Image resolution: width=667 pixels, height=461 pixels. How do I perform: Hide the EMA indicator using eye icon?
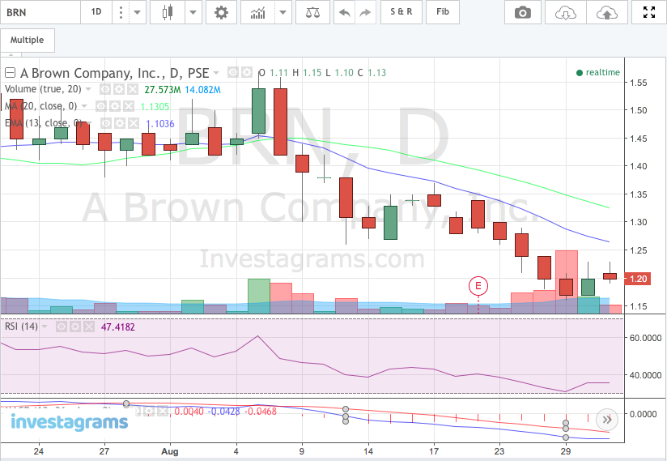[106, 123]
